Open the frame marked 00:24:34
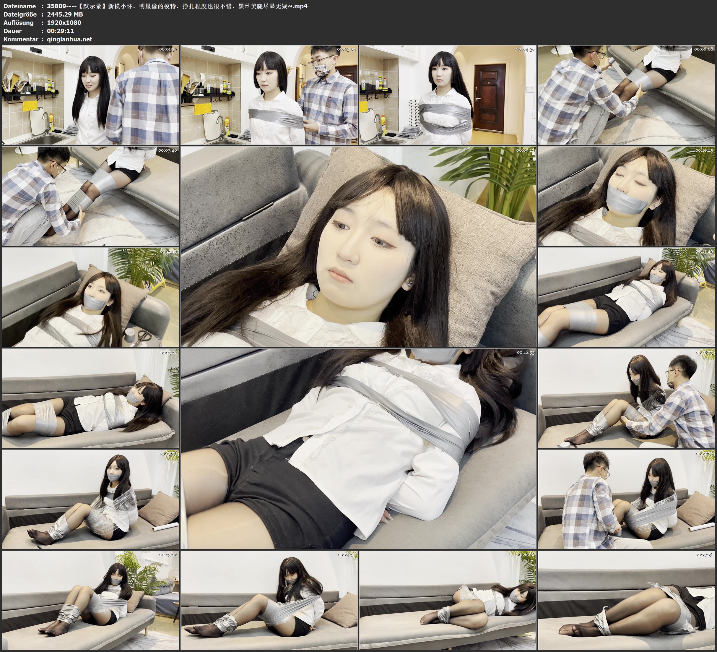717x652 pixels. 269,600
